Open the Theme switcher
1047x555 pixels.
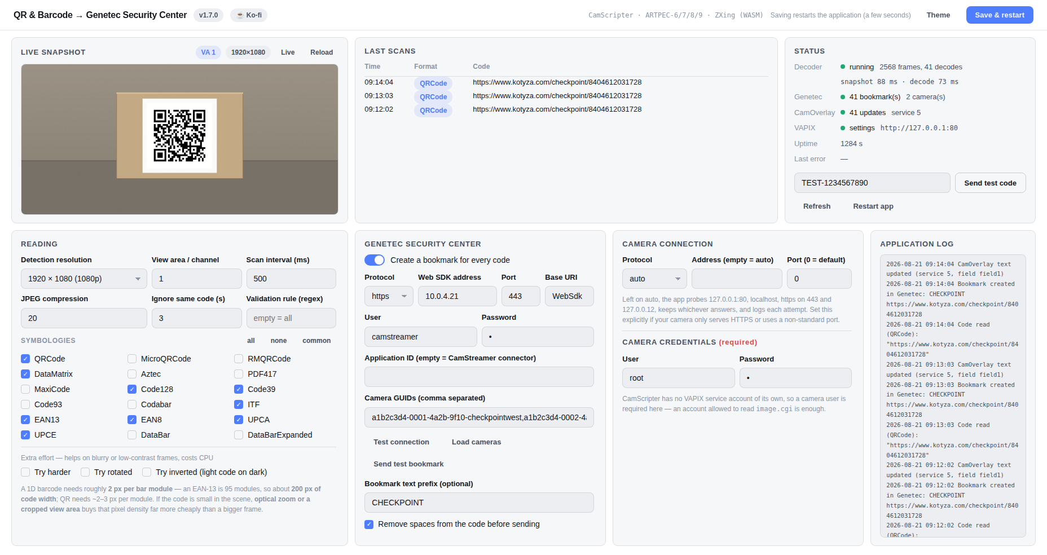938,15
